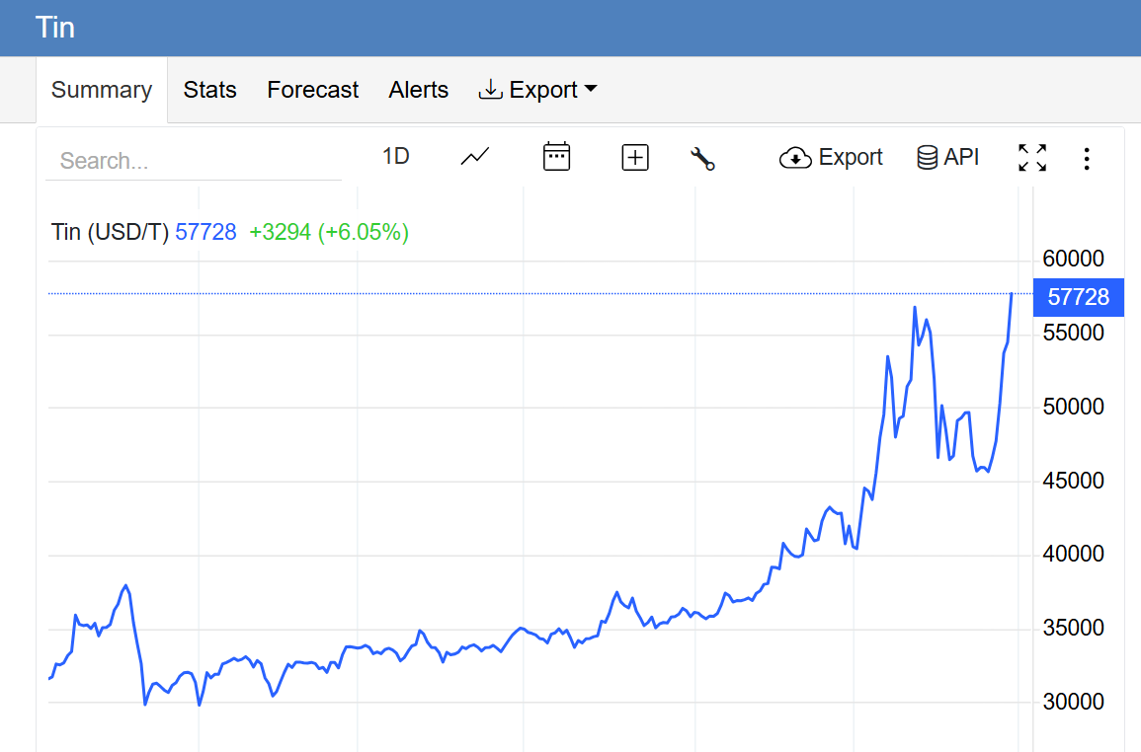Click the API database icon
The image size is (1141, 752).
pyautogui.click(x=927, y=158)
